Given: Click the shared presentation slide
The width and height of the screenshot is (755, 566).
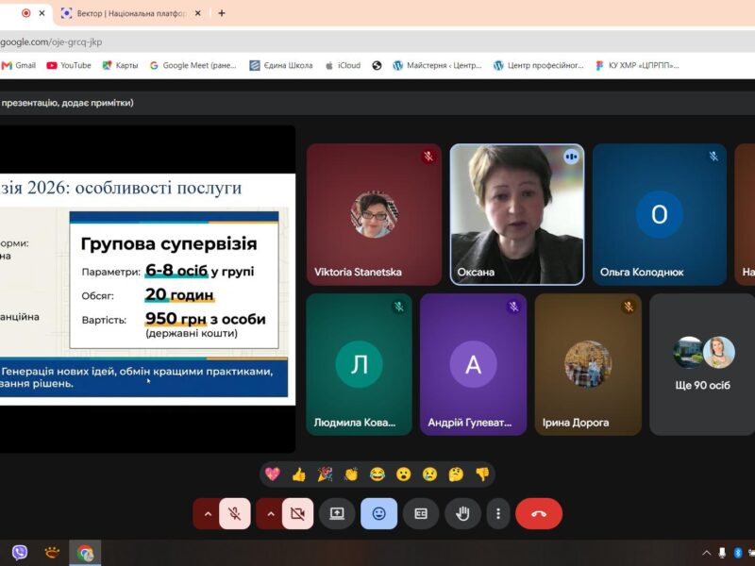Looking at the screenshot, I should click(x=147, y=290).
